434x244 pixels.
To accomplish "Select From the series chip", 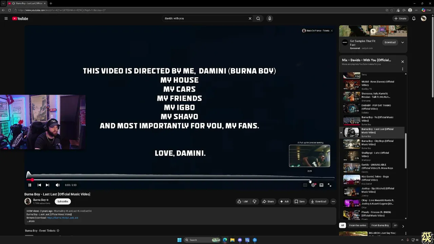I will point(358,225).
